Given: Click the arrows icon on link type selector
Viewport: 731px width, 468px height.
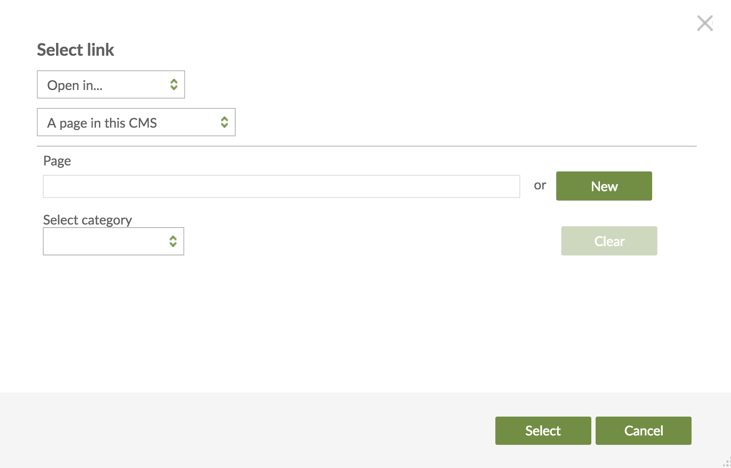Looking at the screenshot, I should point(224,122).
